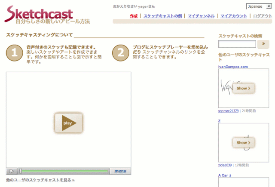Open user sopmac21379 profile link
275x187 pixels.
228,111
